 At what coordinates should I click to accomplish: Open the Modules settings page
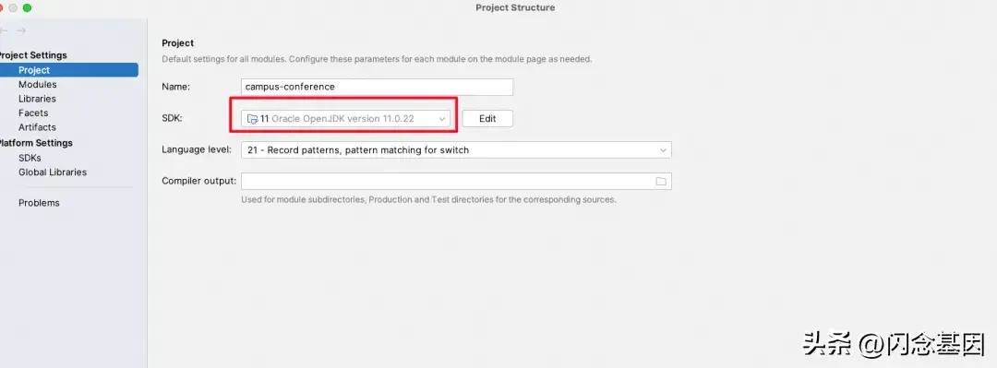38,85
